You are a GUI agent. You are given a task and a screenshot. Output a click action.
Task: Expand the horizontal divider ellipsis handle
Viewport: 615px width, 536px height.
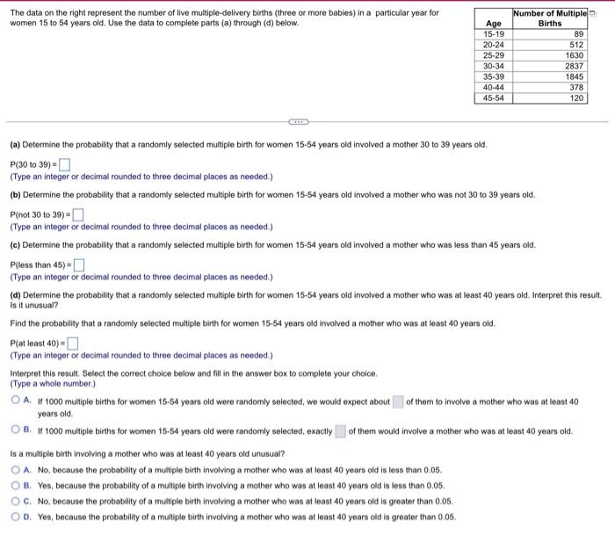pos(299,122)
